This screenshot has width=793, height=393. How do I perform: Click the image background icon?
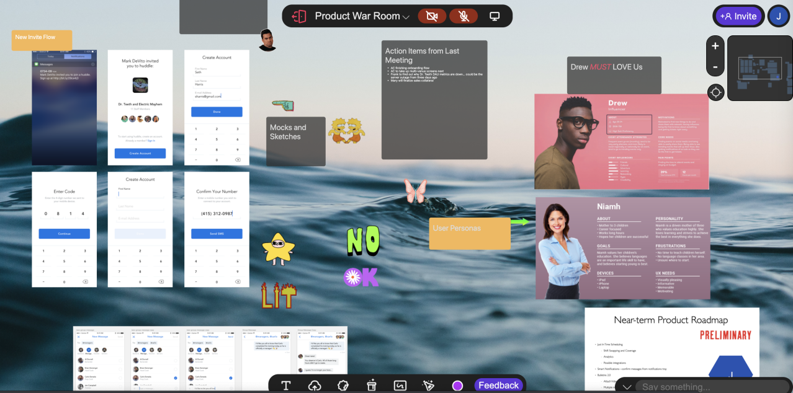point(400,386)
